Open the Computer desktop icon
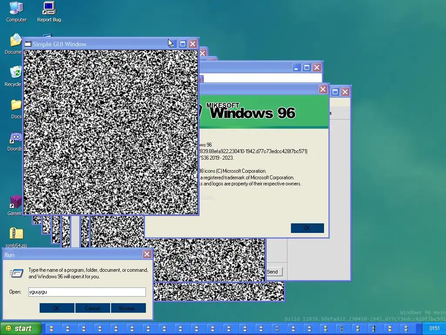Viewport: 446px width, 335px height. click(16, 11)
